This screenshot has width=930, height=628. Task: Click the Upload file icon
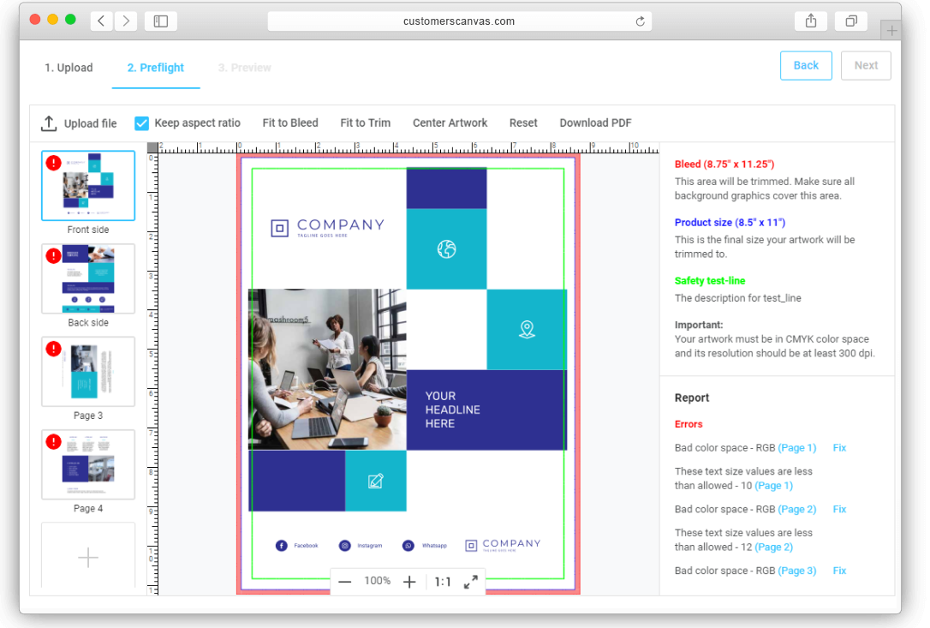(x=49, y=123)
